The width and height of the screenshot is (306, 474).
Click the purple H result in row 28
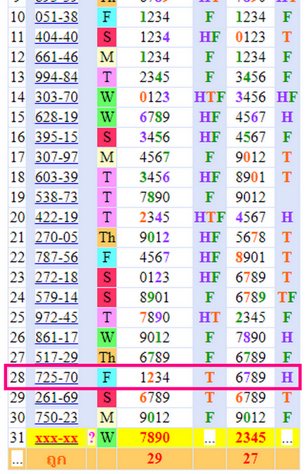(x=287, y=377)
